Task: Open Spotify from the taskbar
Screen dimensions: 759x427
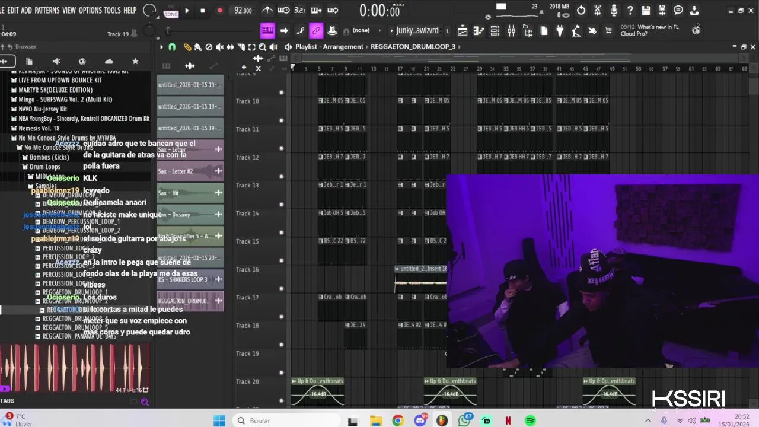Action: (x=530, y=420)
